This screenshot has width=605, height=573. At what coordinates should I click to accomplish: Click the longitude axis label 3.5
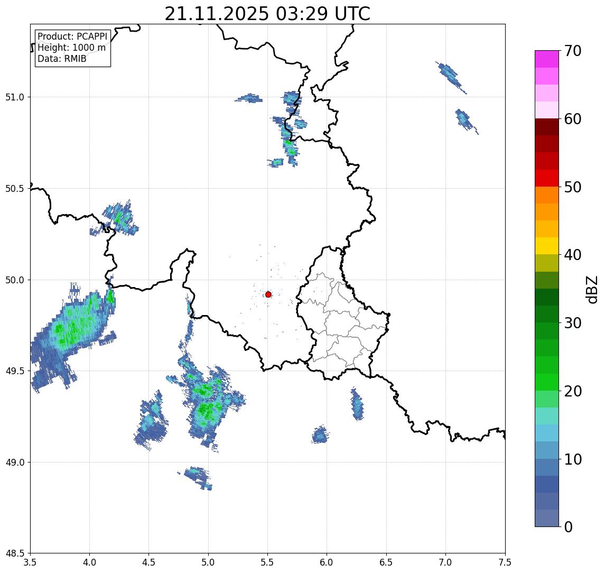click(x=30, y=562)
